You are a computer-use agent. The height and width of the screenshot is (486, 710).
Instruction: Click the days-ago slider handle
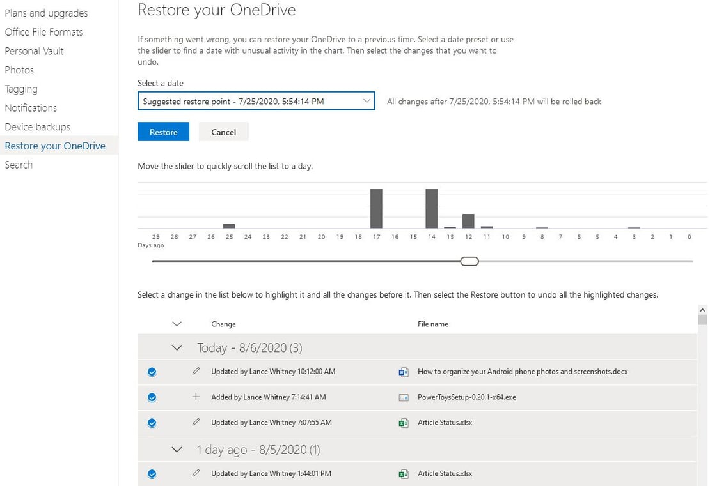pos(469,261)
